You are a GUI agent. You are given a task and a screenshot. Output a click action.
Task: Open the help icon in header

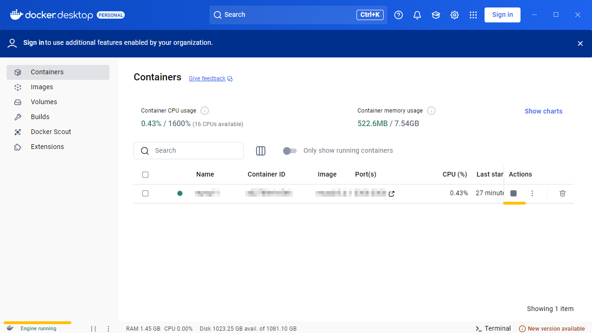(x=399, y=15)
